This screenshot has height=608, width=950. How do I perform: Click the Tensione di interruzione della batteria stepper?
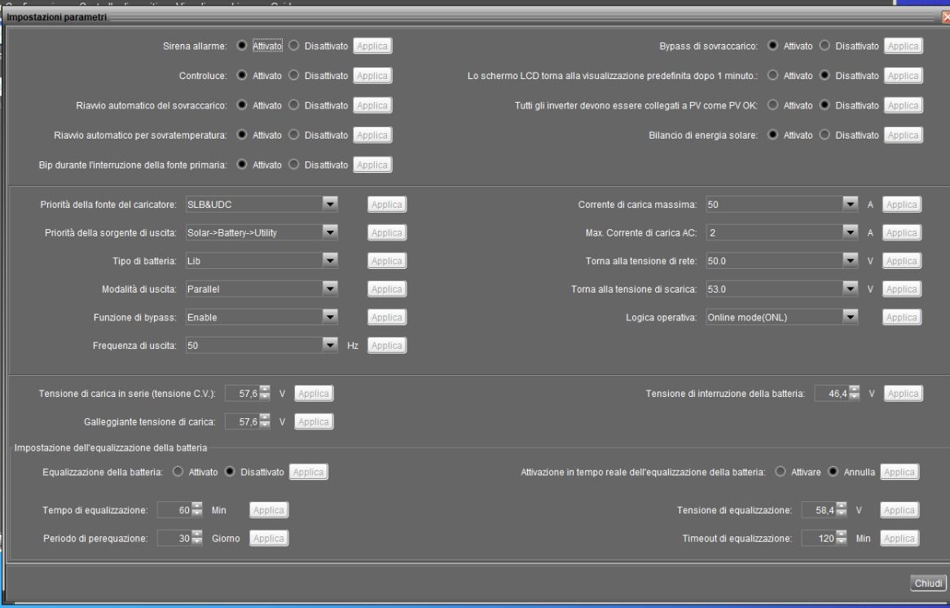tap(855, 394)
